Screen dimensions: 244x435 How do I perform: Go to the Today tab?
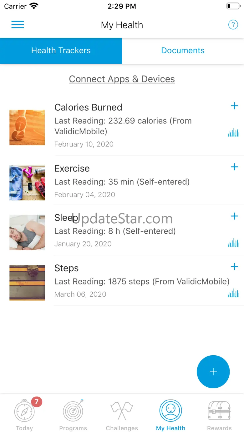click(24, 415)
